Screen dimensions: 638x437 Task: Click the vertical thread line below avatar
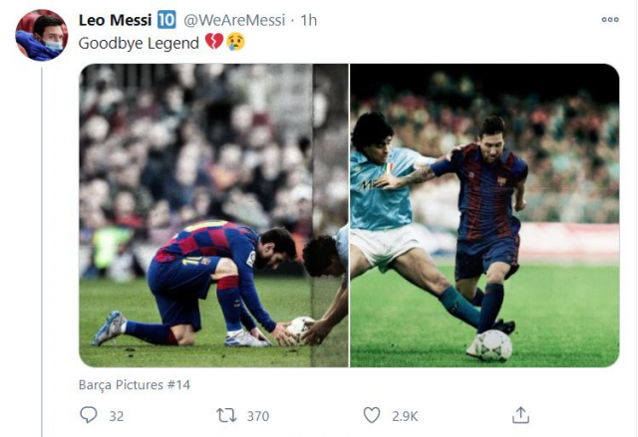click(41, 249)
